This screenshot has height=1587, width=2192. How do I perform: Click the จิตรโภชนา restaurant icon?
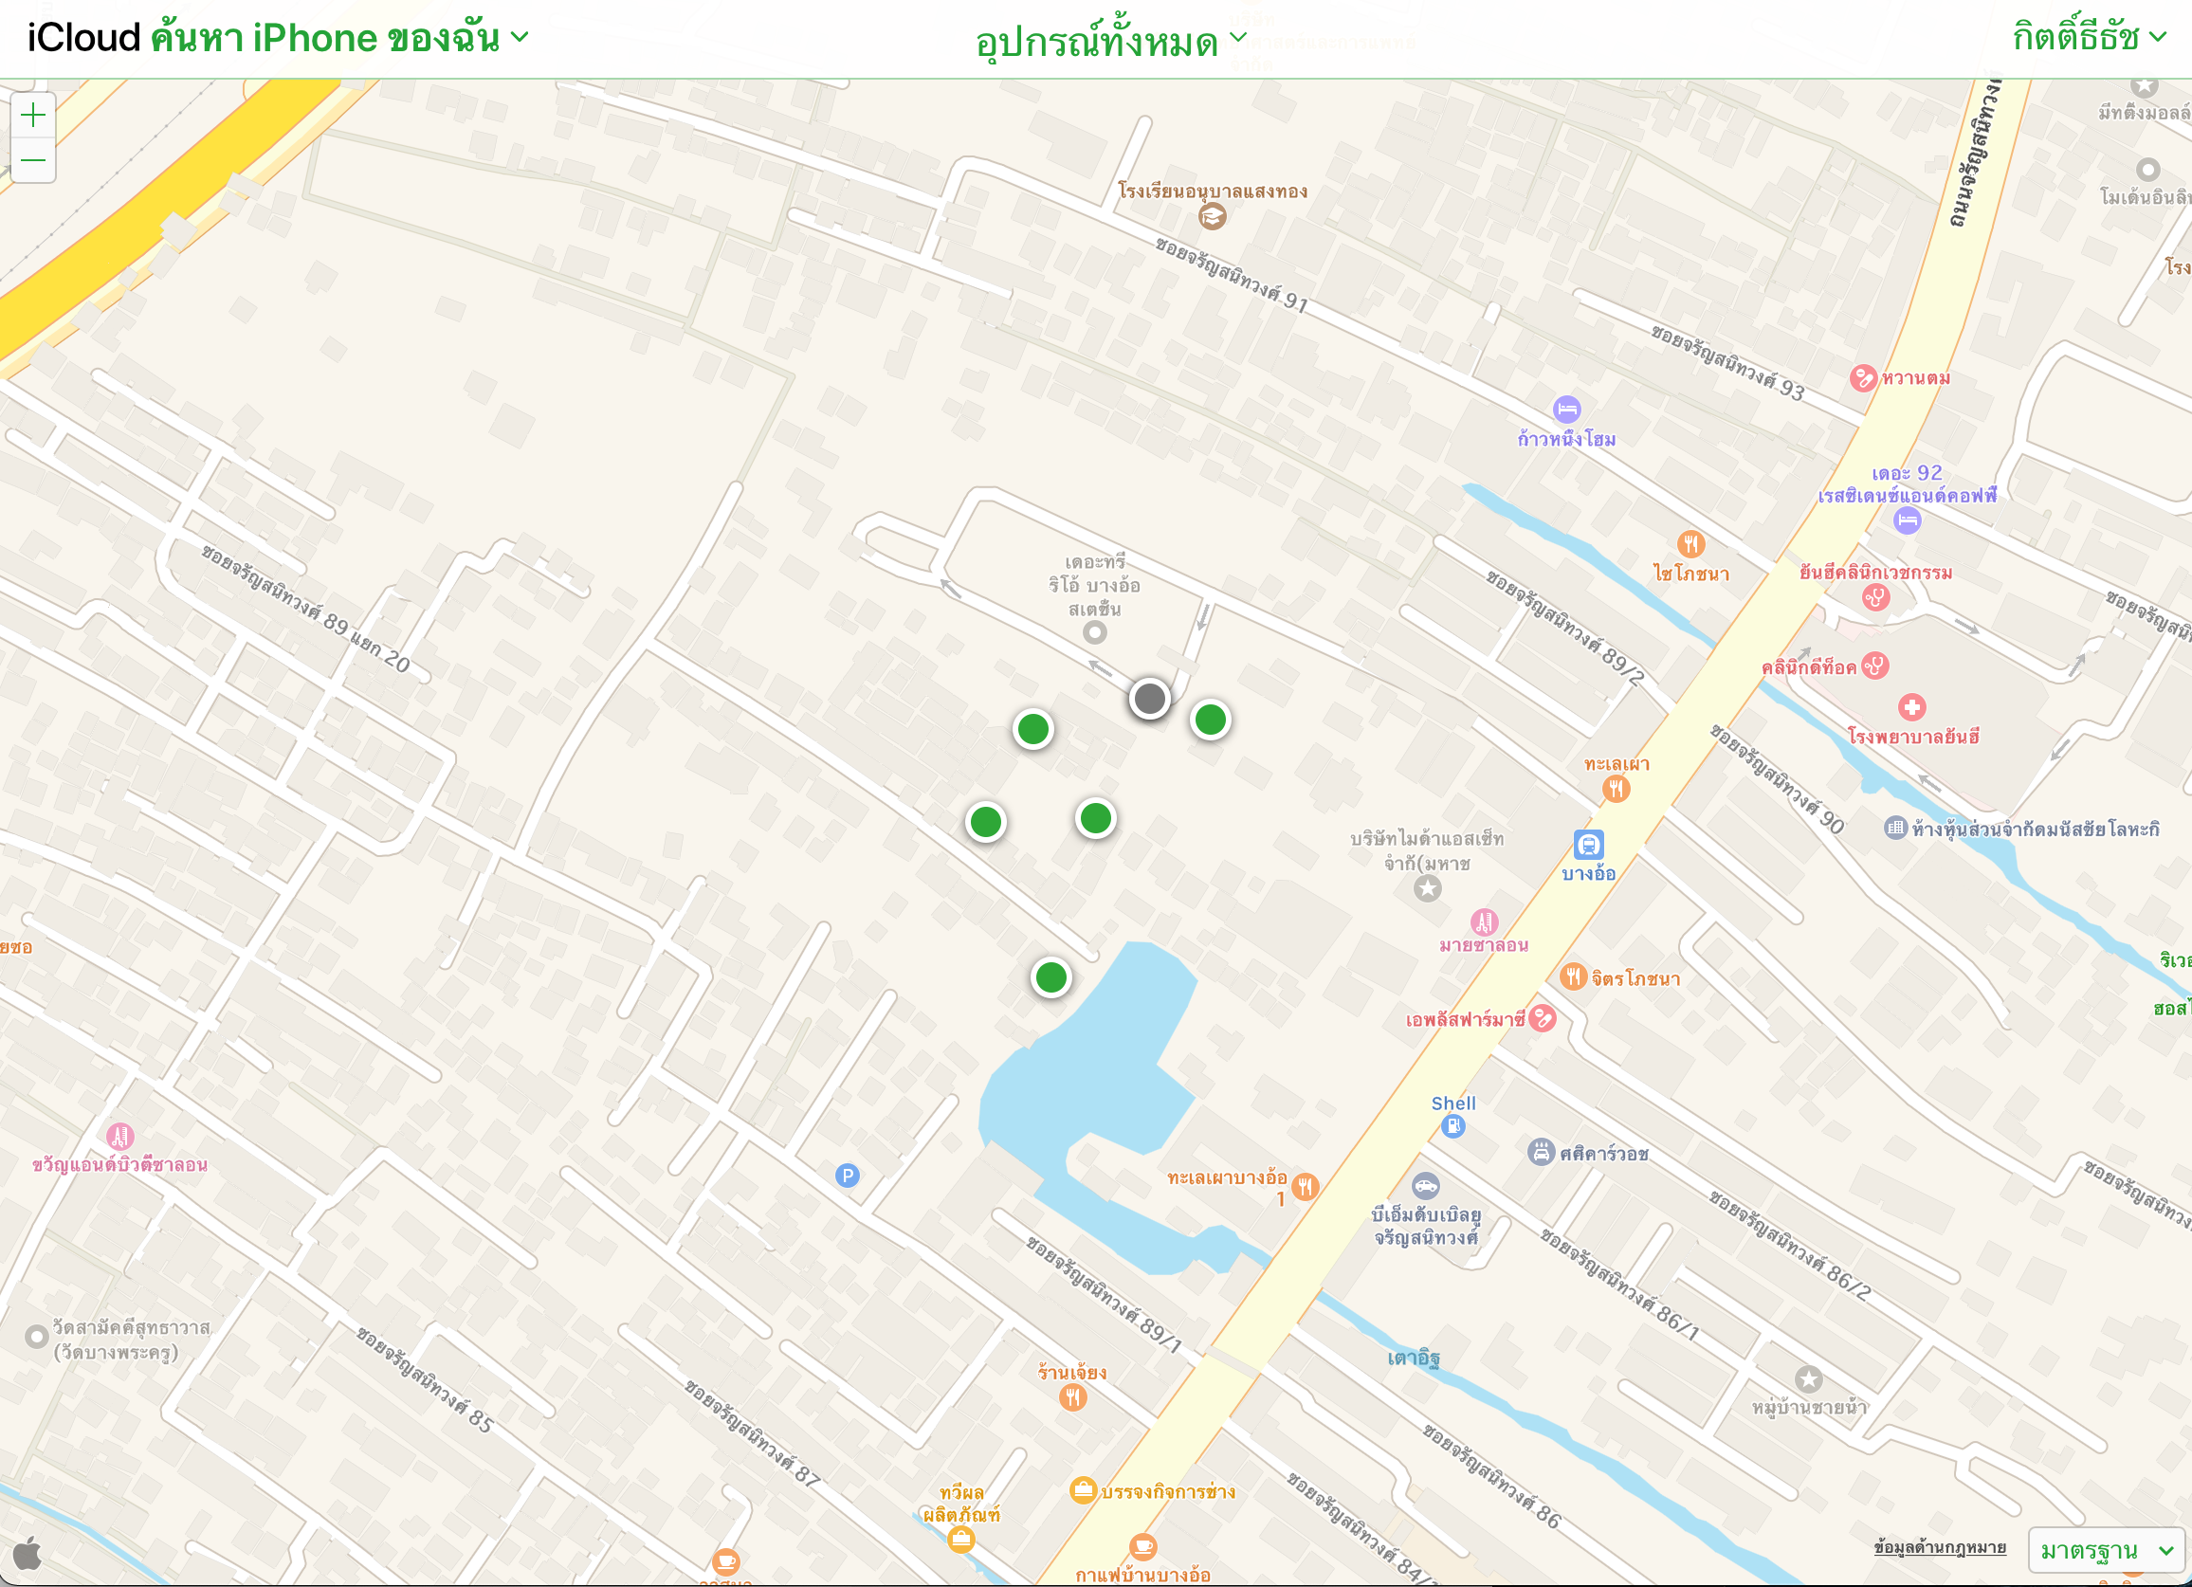click(x=1574, y=977)
